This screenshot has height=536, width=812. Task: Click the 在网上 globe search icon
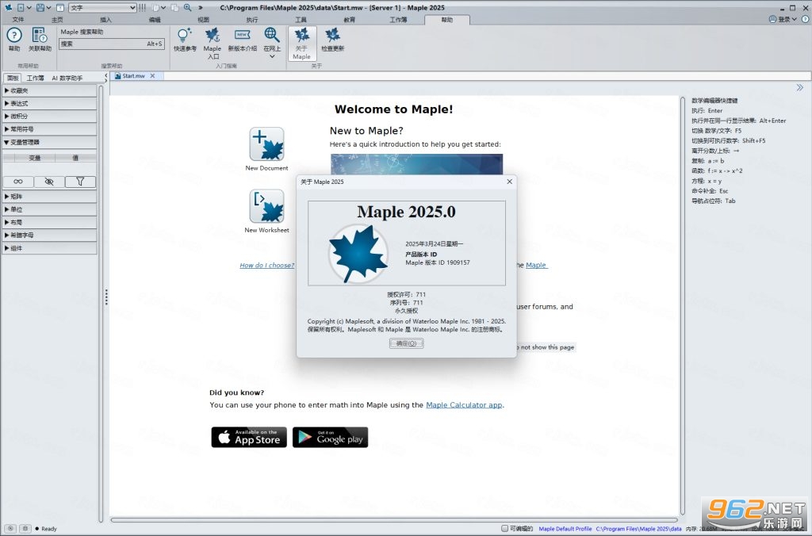271,35
